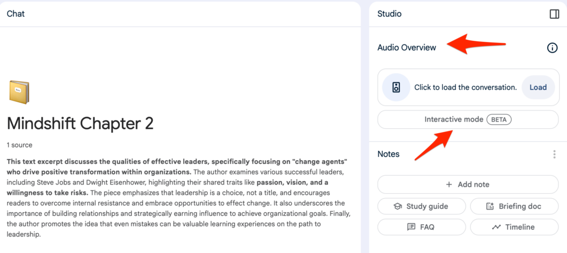Click "Click to load the conversation." text

pyautogui.click(x=465, y=87)
